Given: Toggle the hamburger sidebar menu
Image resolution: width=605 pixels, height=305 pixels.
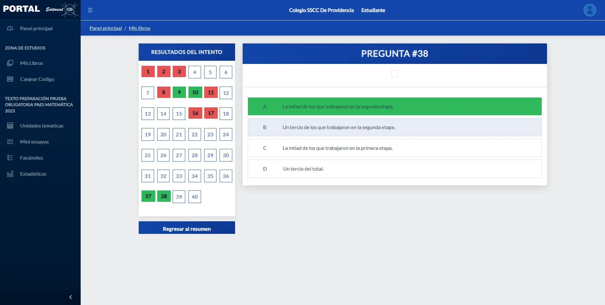Looking at the screenshot, I should pos(90,10).
